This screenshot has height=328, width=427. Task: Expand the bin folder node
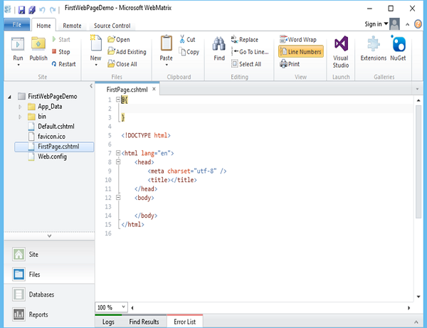point(20,117)
